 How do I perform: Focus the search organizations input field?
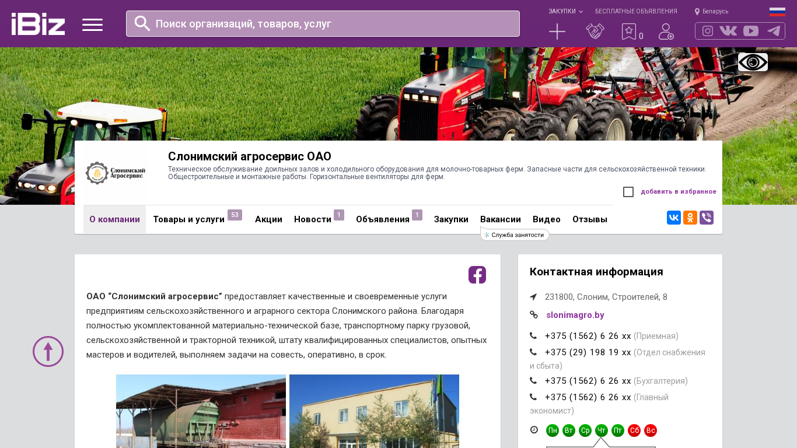(323, 23)
